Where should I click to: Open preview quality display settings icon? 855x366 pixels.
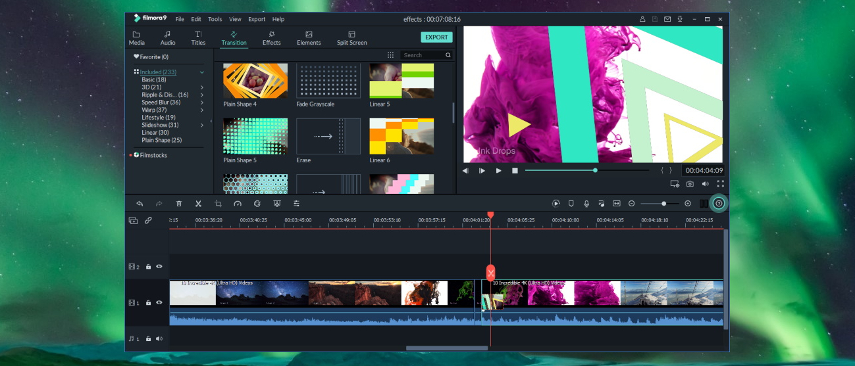[675, 184]
